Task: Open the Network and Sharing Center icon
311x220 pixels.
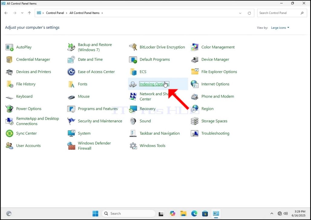Action: [133, 96]
